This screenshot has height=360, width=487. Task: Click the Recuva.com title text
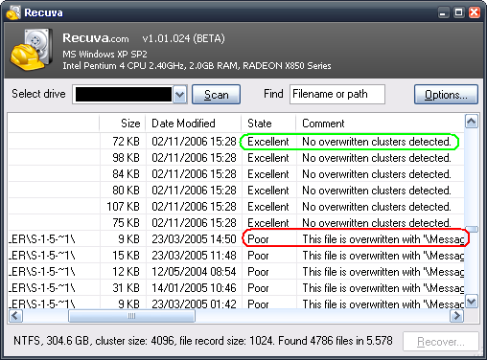pyautogui.click(x=96, y=38)
